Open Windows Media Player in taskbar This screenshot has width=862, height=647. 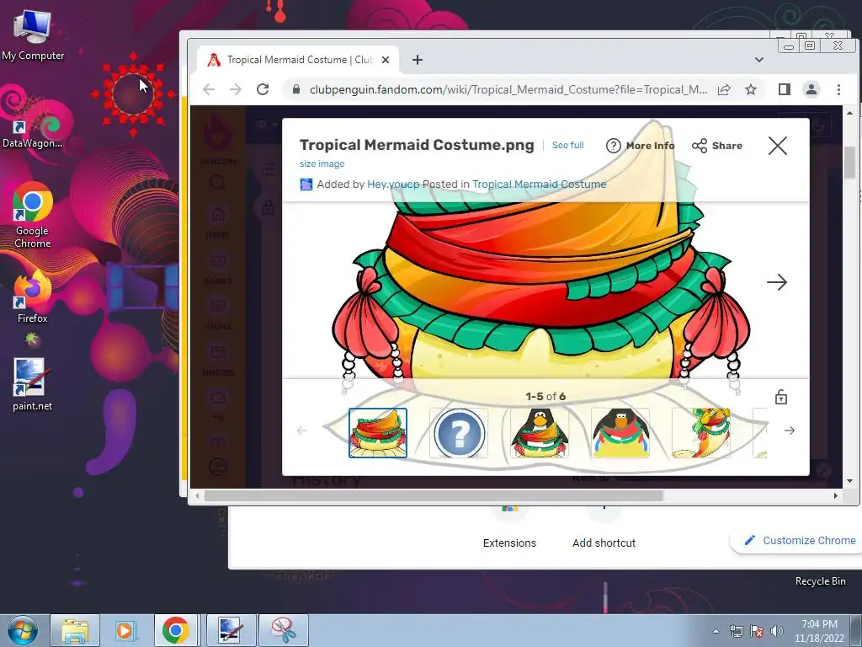125,630
